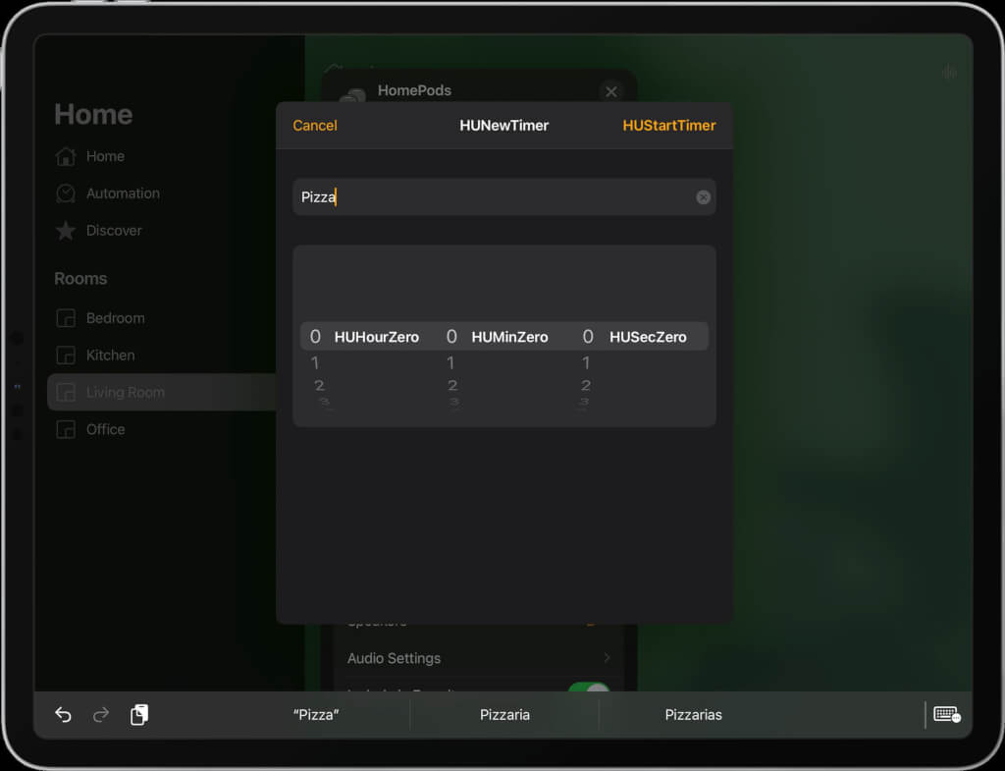Click the Discover star icon
Screen dimensions: 1005x771
click(66, 230)
